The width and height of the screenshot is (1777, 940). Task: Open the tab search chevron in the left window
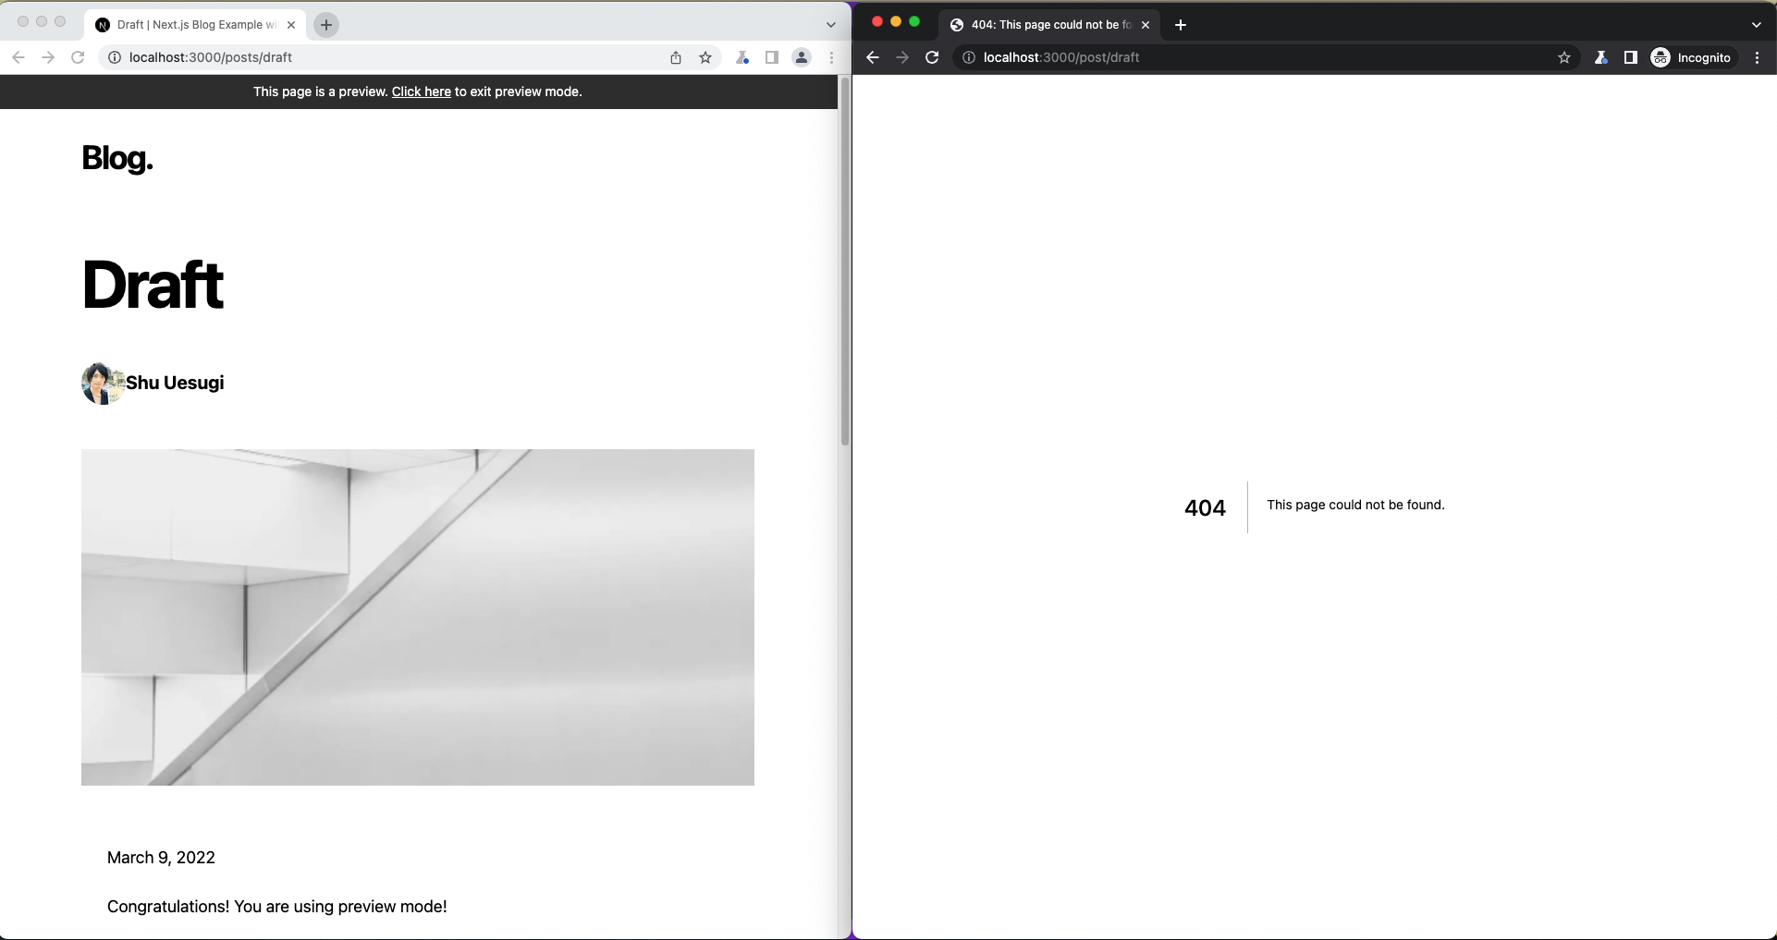(x=829, y=25)
